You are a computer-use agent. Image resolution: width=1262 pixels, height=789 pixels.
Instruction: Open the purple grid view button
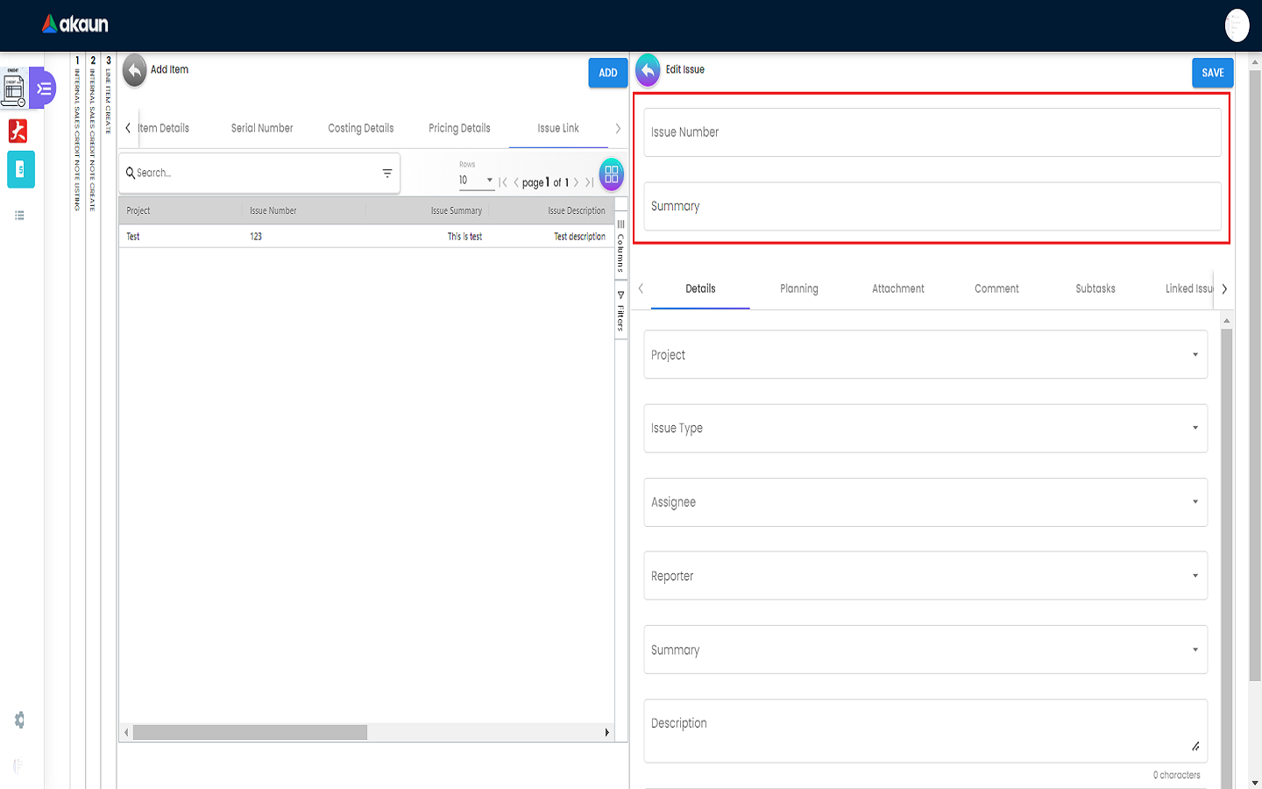click(x=611, y=174)
